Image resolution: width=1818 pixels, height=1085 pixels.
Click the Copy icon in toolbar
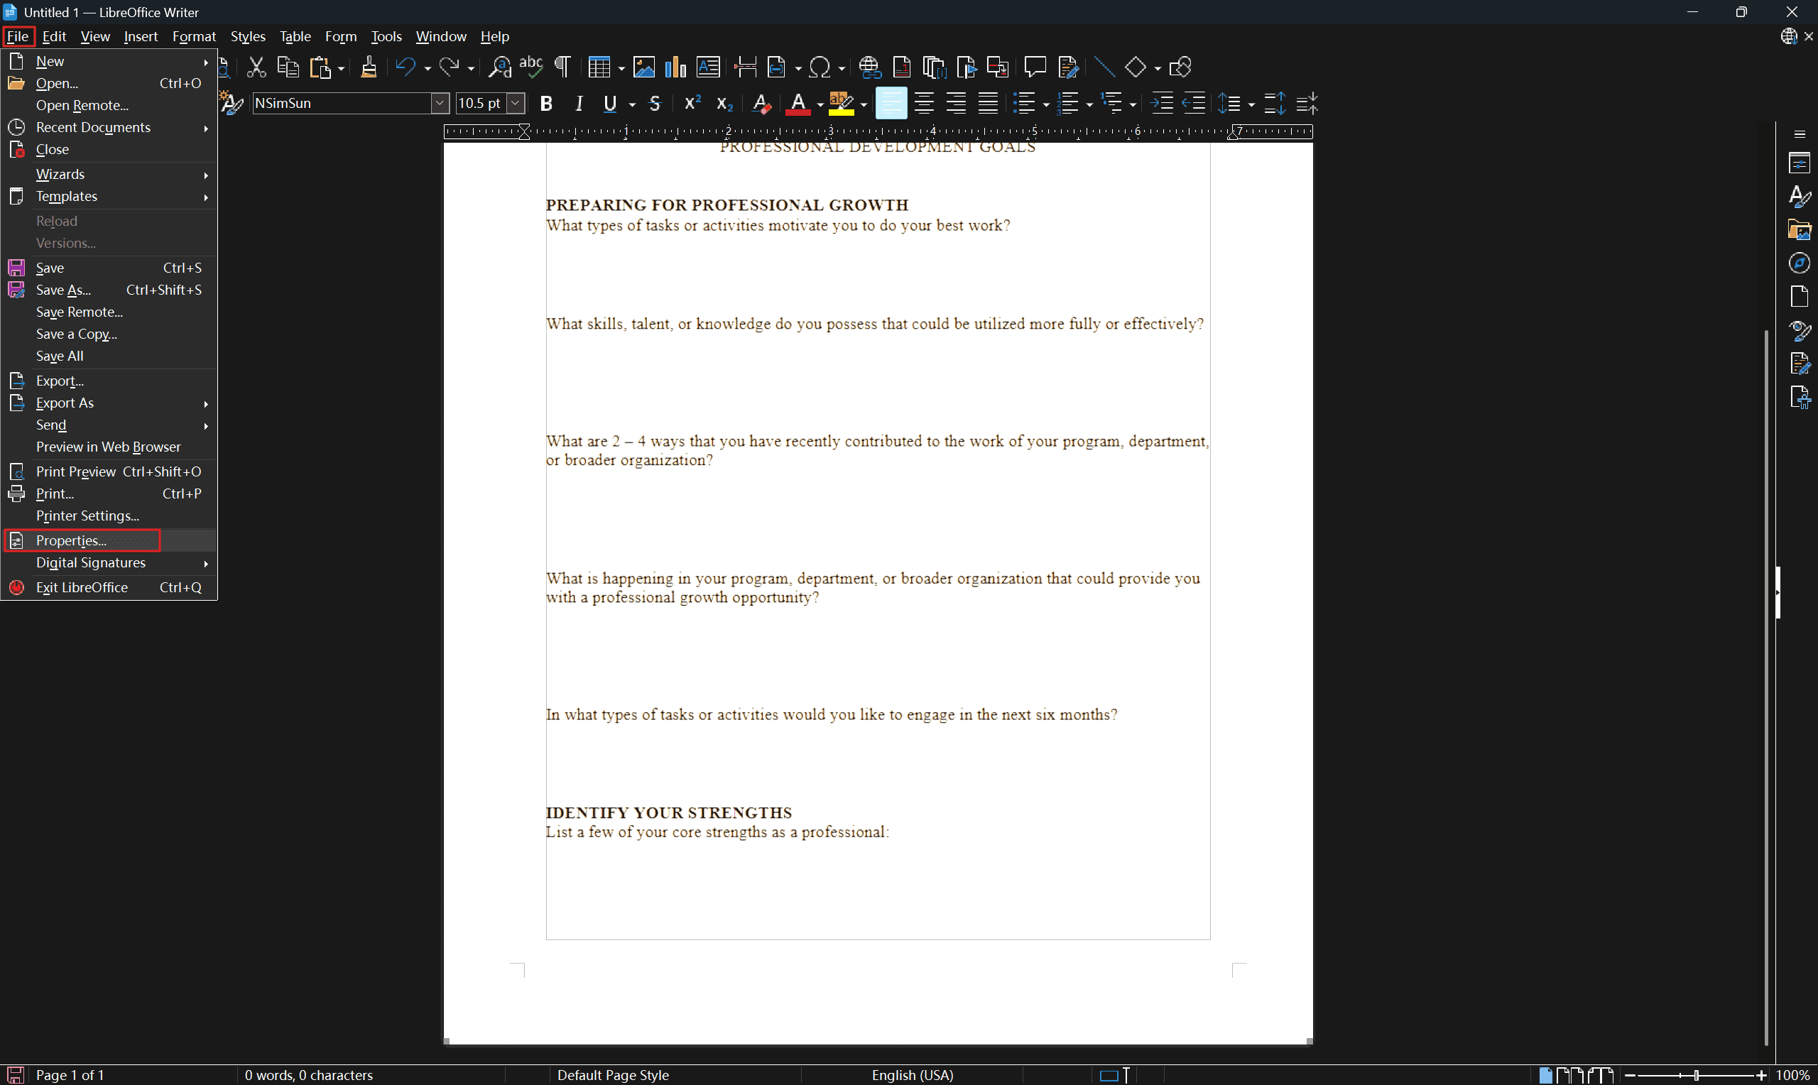click(288, 67)
